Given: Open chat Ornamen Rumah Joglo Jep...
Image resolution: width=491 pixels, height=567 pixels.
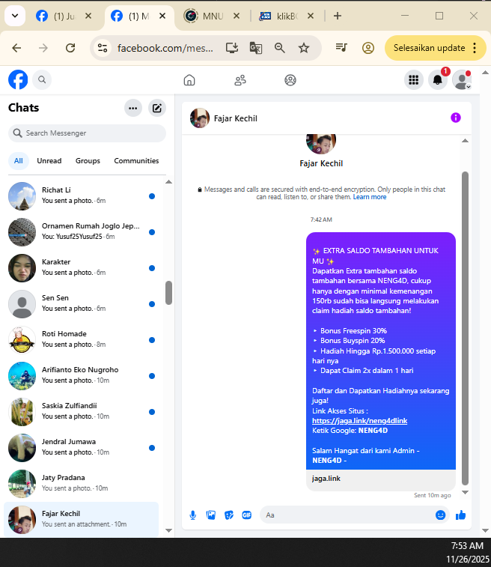Looking at the screenshot, I should [83, 231].
